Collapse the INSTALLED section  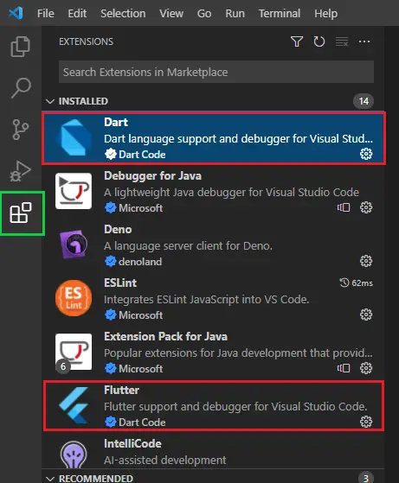pyautogui.click(x=50, y=101)
